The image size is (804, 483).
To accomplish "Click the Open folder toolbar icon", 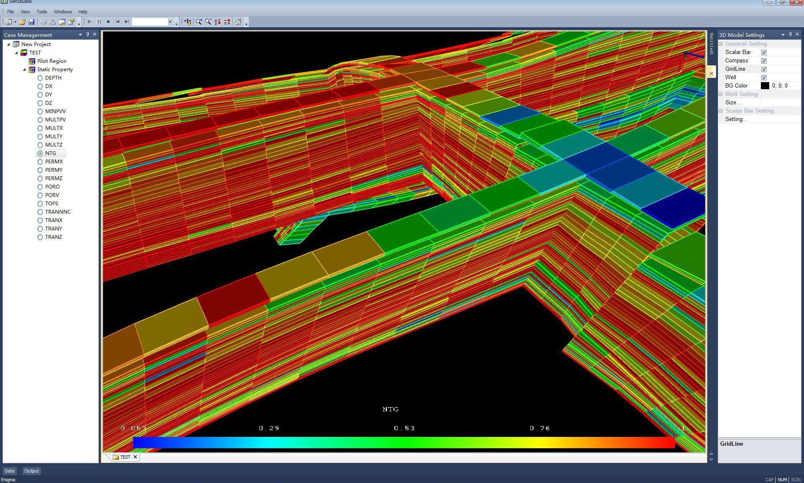I will [22, 22].
